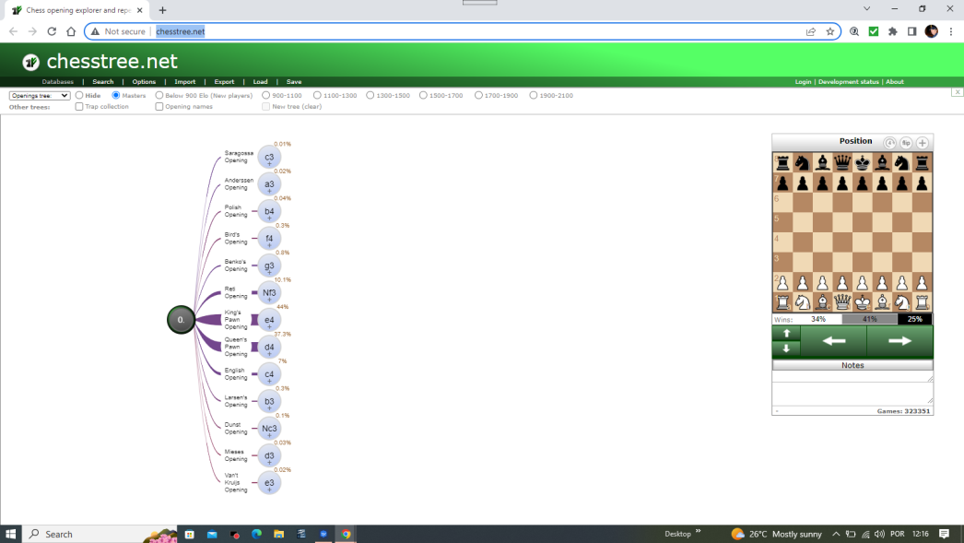964x543 pixels.
Task: Open the Openings tree dropdown
Action: click(40, 95)
